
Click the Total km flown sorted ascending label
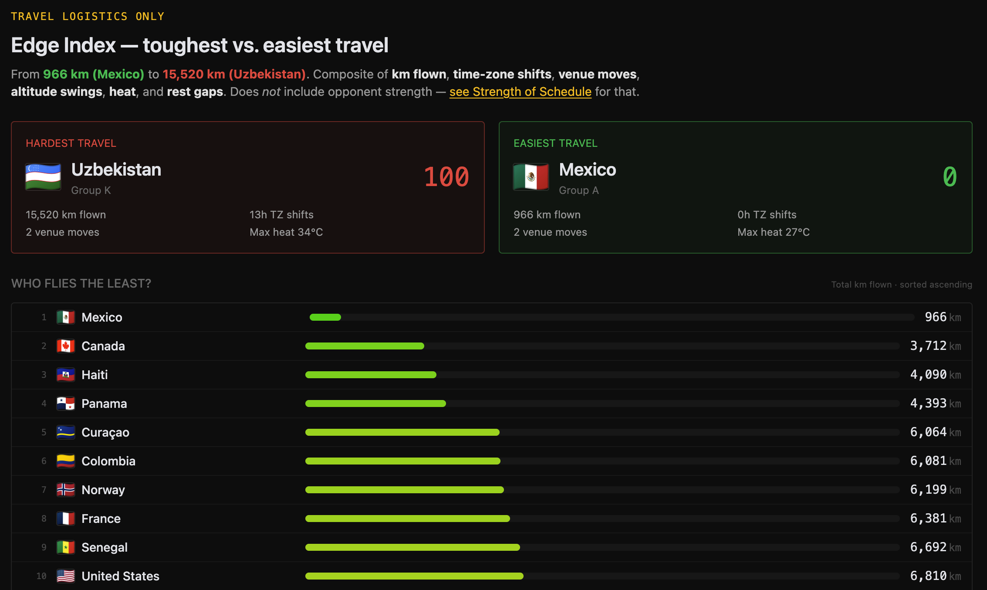tap(902, 285)
